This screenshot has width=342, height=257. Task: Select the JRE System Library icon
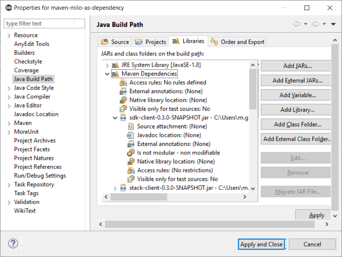pos(115,65)
